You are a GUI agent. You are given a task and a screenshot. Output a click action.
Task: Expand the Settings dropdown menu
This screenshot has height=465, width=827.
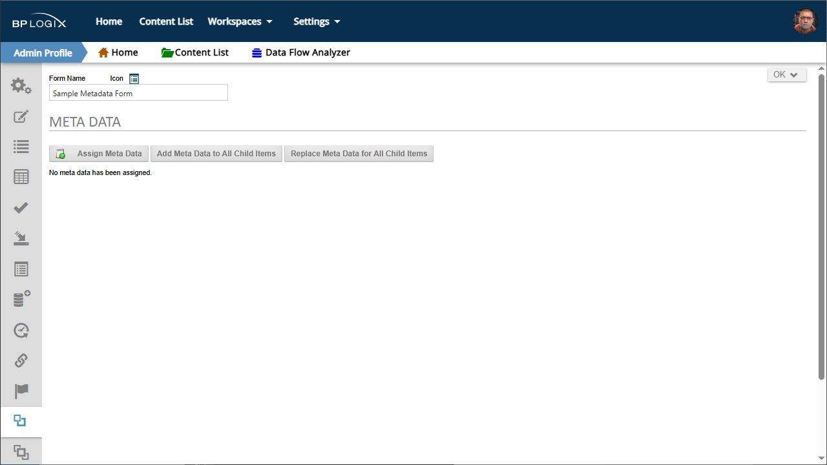(x=317, y=21)
